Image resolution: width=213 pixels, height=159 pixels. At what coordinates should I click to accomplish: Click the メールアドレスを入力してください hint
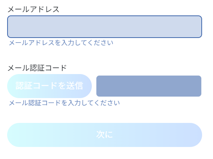pyautogui.click(x=61, y=43)
